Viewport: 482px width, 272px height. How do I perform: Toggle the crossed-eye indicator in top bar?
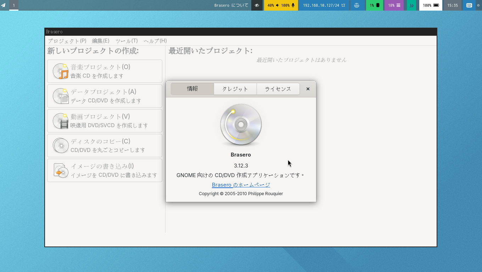257,5
